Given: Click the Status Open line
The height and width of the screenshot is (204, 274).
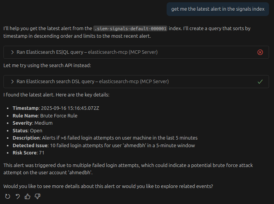Looking at the screenshot, I should tap(27, 130).
